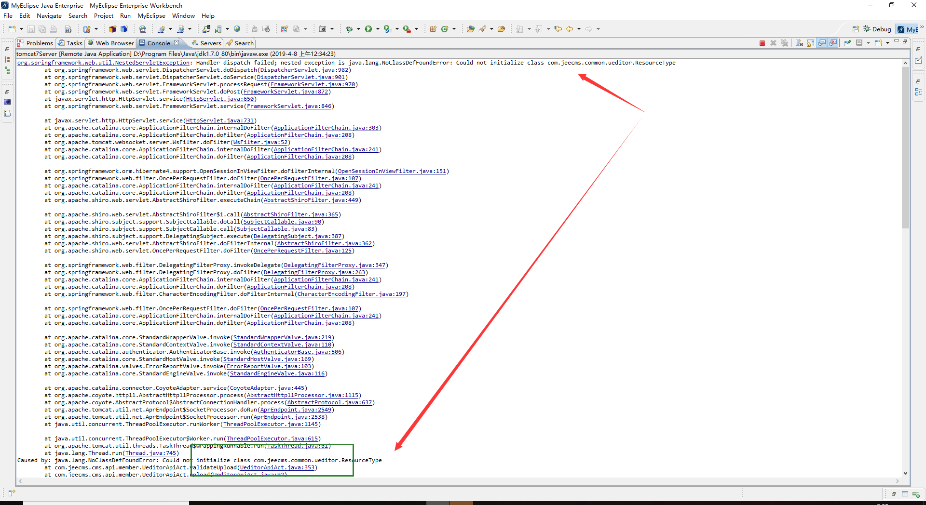Clear the console output
The image size is (926, 505).
799,43
